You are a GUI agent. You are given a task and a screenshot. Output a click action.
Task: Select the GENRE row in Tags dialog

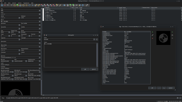pos(126,46)
